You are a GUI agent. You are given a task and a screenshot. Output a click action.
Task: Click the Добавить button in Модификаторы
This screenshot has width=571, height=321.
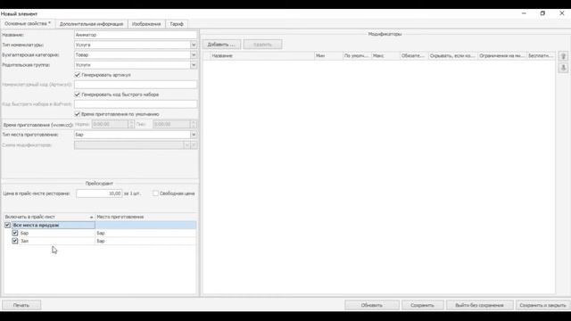[x=221, y=45]
